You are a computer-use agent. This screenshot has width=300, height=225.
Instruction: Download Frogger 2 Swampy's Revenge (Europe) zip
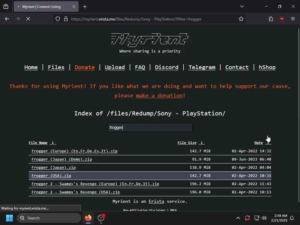95,184
